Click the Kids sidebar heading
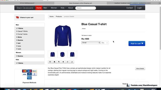This screenshot has width=161, height=90. click(x=17, y=59)
